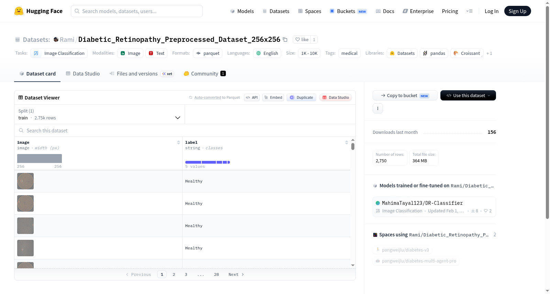Image resolution: width=550 pixels, height=294 pixels.
Task: Click the search magnifier in dataset search
Action: 21,130
